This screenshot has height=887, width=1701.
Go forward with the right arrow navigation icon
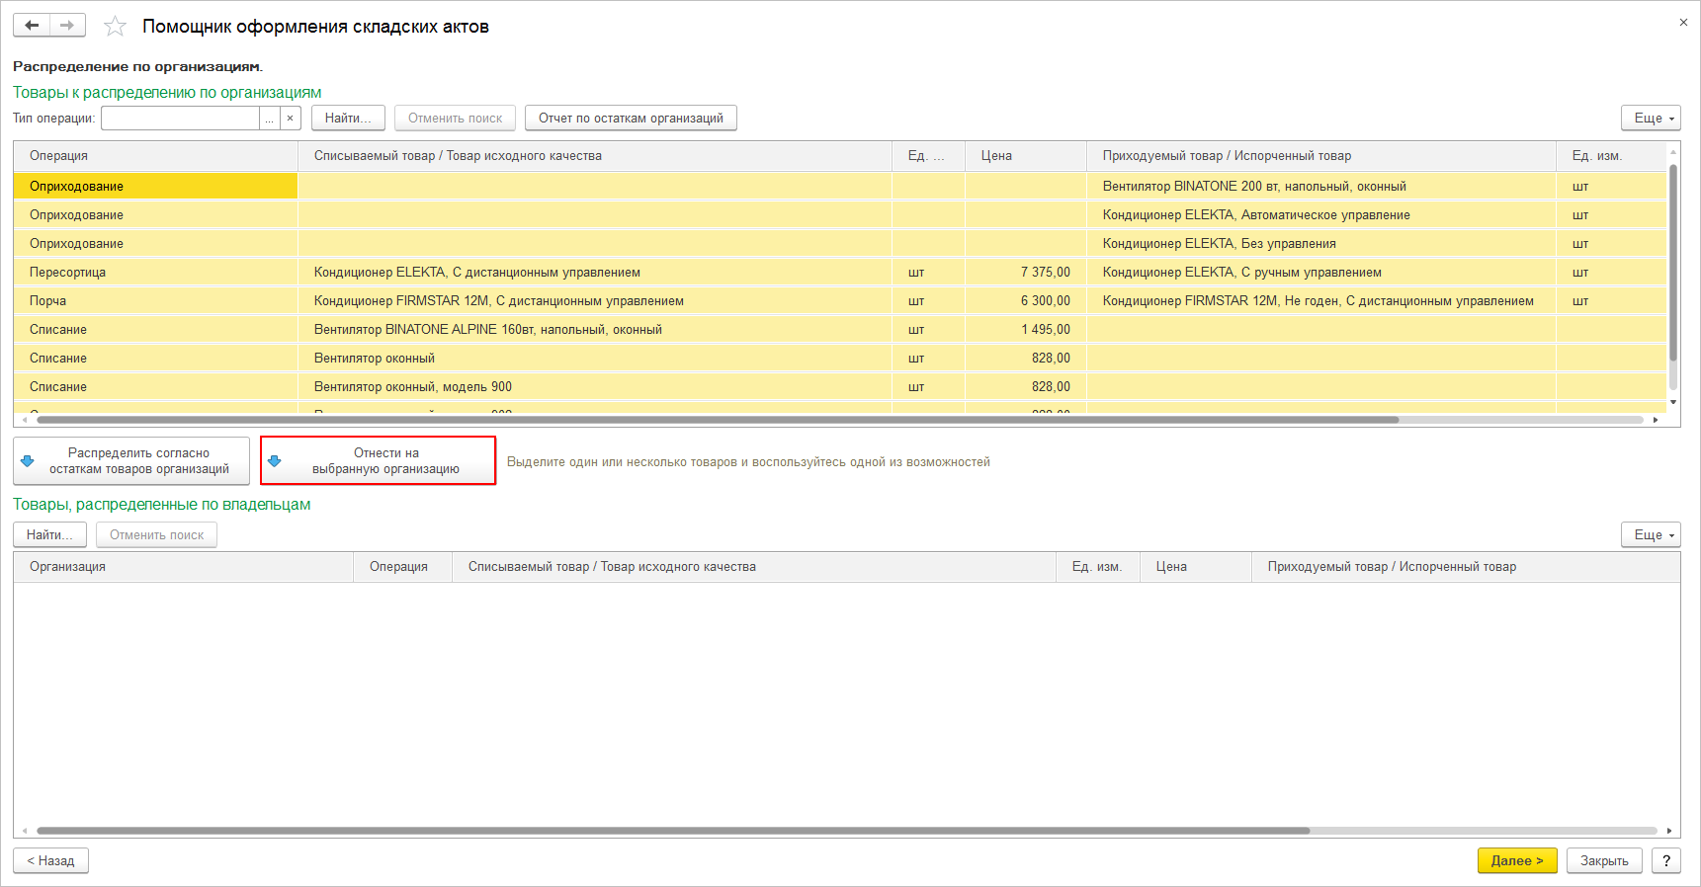67,26
